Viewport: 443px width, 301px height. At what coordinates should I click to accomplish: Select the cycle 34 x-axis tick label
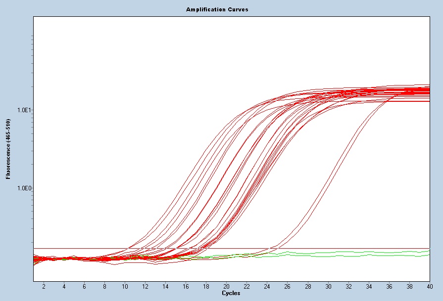[368, 287]
